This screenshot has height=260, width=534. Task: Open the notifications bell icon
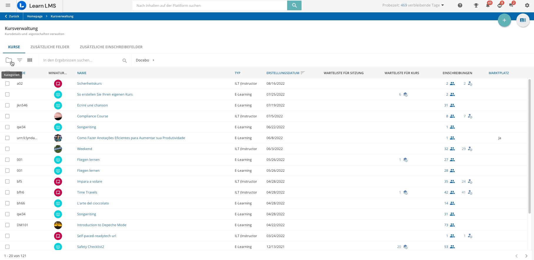[x=488, y=6]
